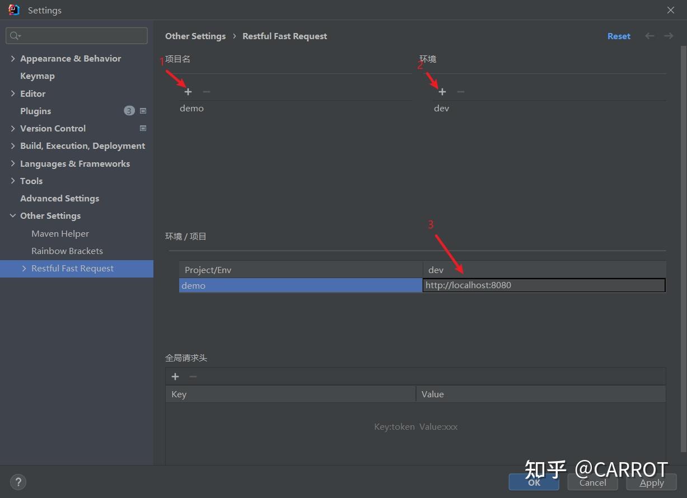Navigate back with the left arrow icon

pos(649,36)
